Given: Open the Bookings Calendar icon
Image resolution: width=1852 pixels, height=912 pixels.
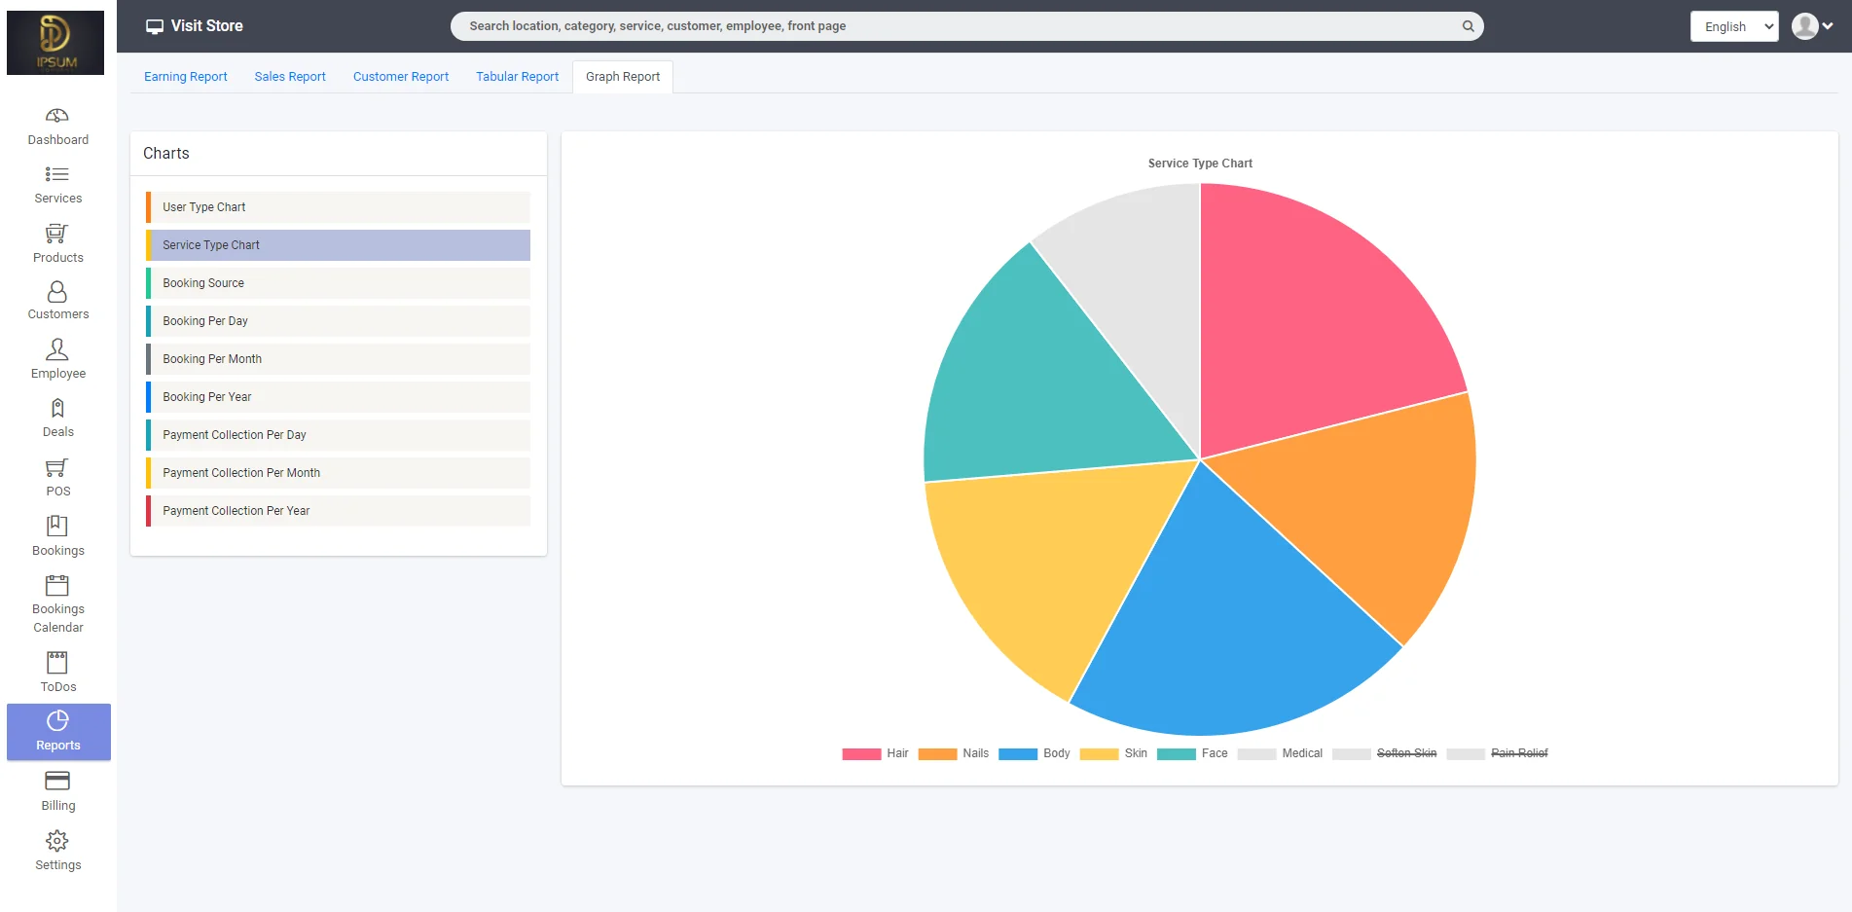Looking at the screenshot, I should [57, 585].
